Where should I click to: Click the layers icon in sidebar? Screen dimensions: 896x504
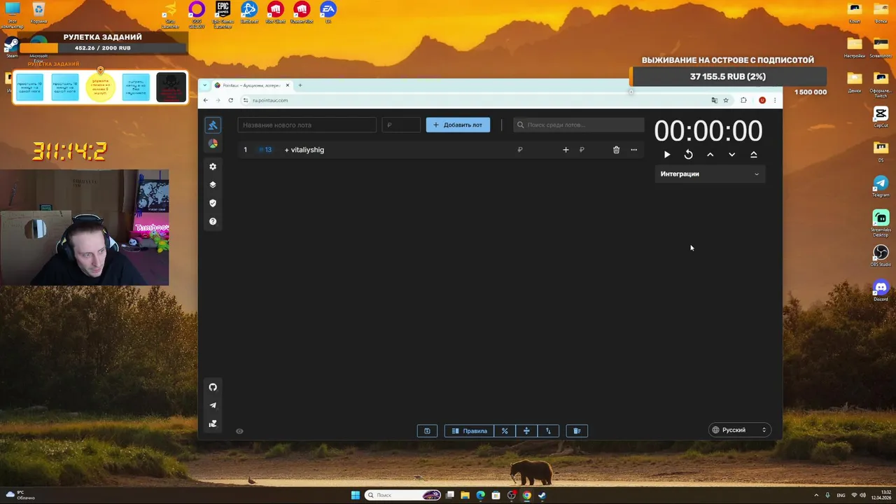click(213, 185)
